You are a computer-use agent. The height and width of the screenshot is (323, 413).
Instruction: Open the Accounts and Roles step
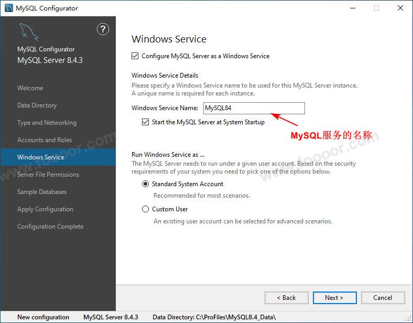point(45,140)
